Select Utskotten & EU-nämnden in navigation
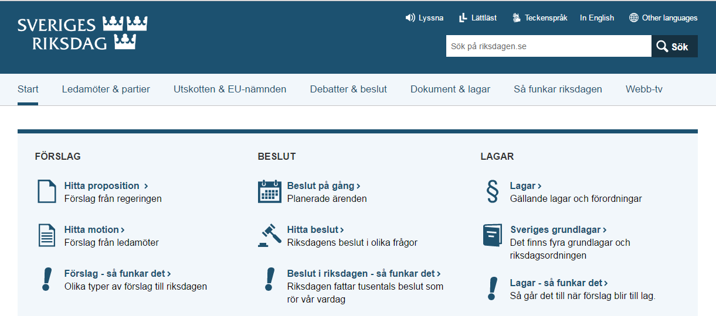716x316 pixels. pyautogui.click(x=230, y=90)
